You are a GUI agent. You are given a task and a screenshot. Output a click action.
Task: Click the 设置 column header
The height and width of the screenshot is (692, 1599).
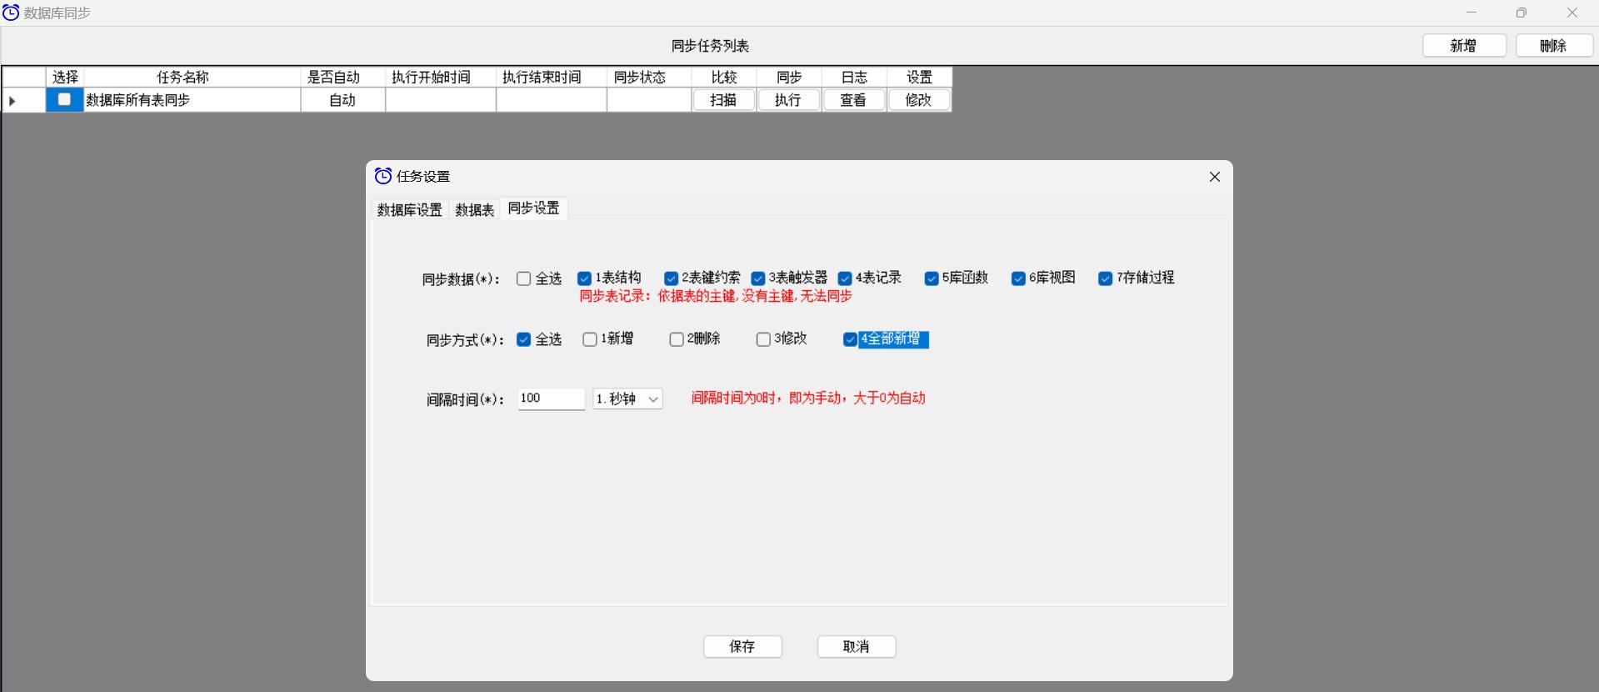(919, 78)
